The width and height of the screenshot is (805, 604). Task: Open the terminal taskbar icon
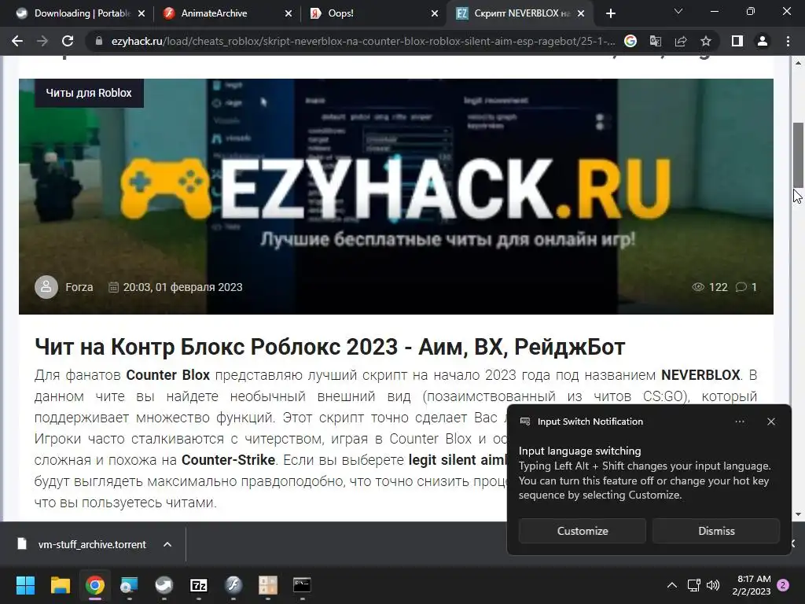click(x=302, y=585)
